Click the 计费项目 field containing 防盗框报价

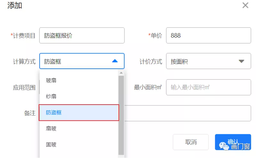pos(82,35)
